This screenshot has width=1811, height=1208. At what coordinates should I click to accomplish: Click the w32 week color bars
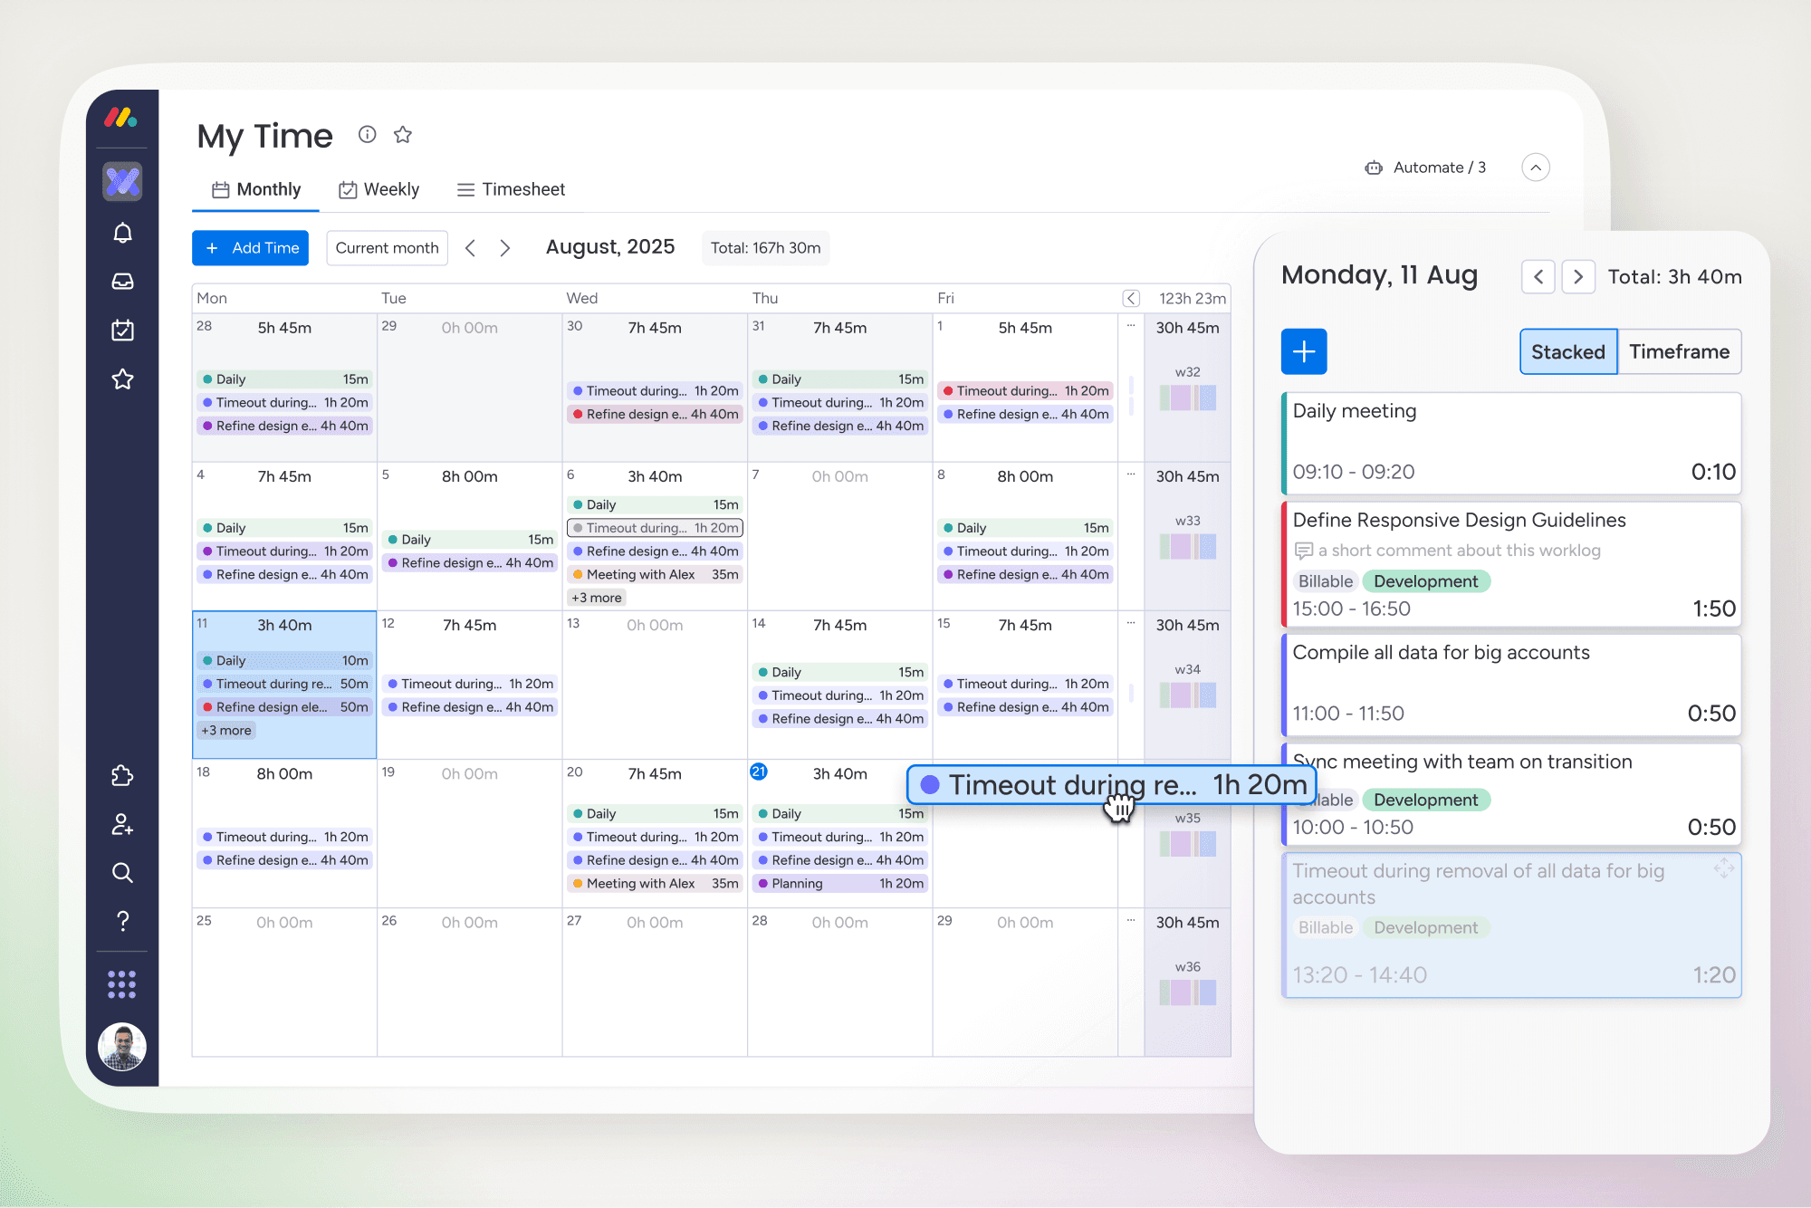point(1187,398)
